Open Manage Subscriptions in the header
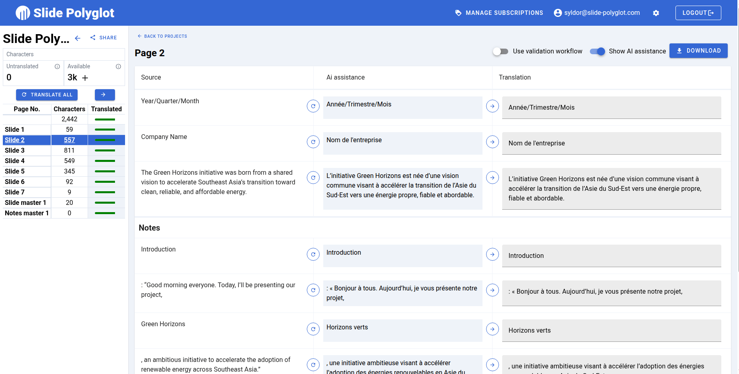 point(499,13)
